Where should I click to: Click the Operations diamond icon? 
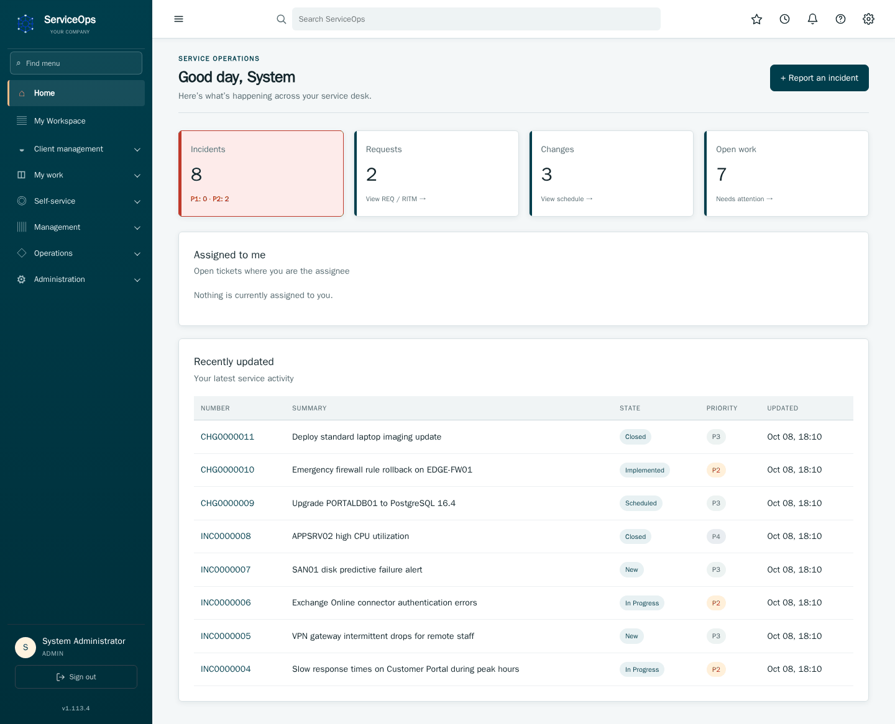[x=22, y=253]
